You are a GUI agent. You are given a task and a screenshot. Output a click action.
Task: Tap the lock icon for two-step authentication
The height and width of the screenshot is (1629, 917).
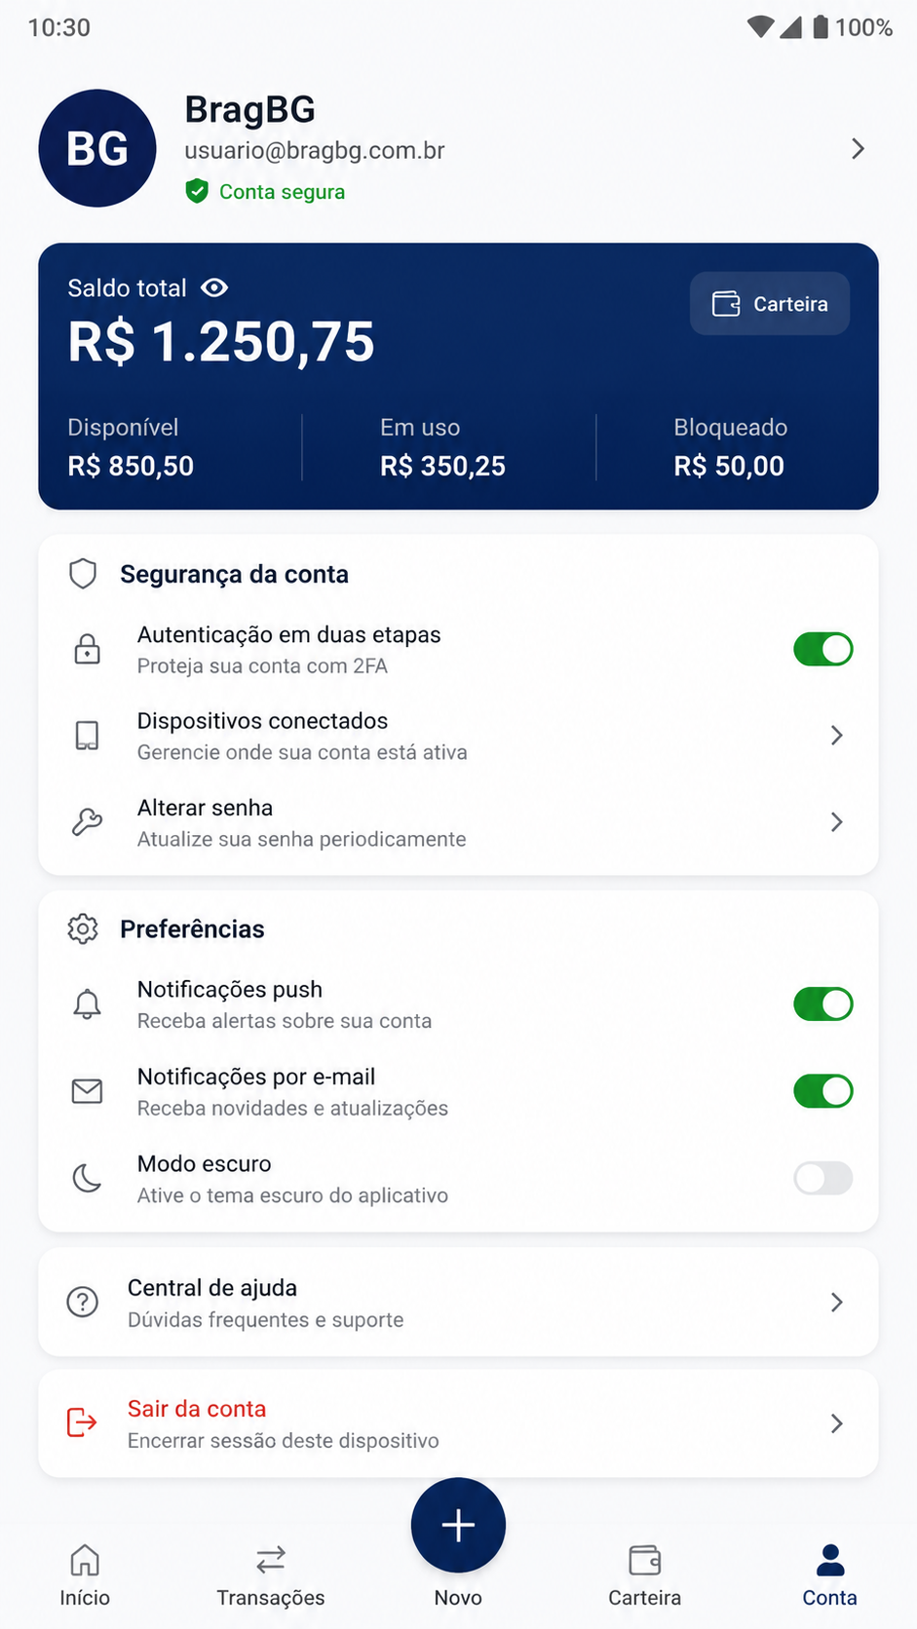coord(88,649)
